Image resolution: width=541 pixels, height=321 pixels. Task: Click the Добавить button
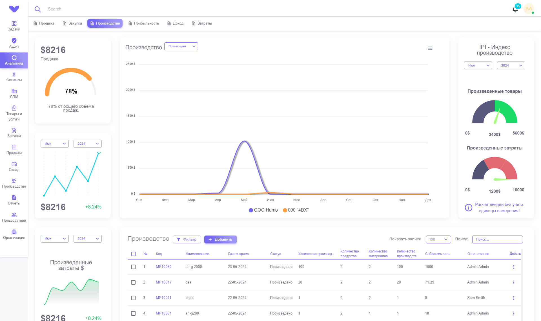220,239
